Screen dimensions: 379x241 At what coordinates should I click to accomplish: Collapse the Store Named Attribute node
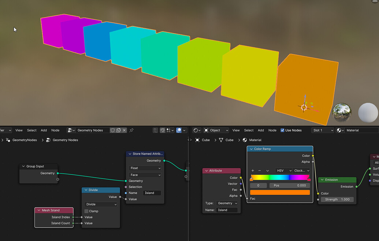(130, 154)
